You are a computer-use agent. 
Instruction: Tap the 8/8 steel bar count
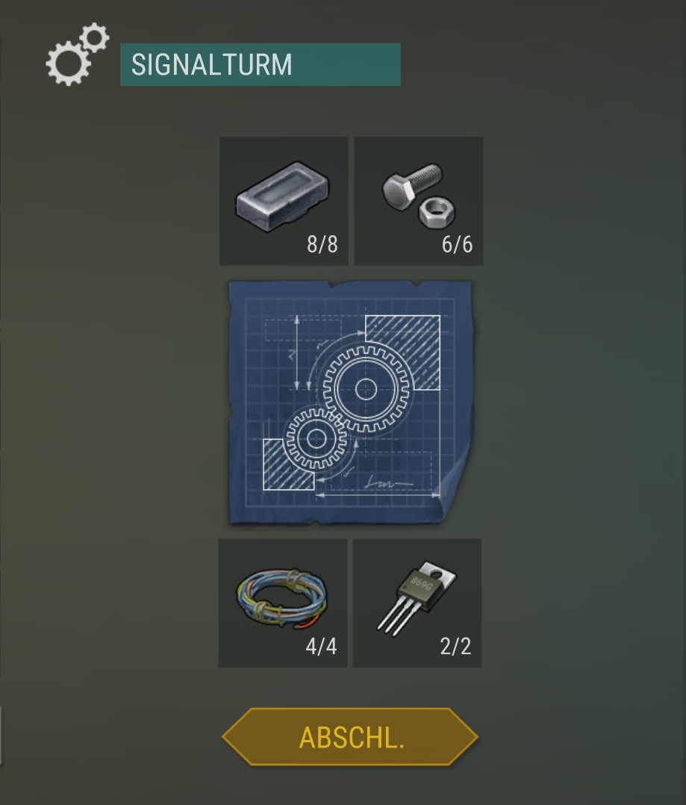(x=322, y=244)
